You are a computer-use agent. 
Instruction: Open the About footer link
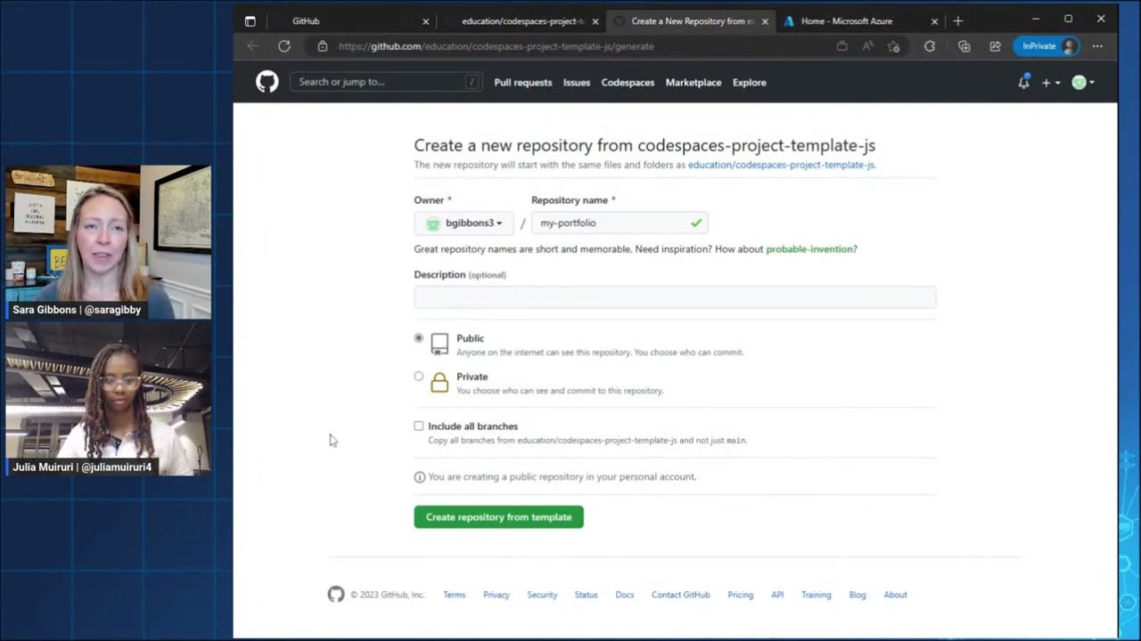(x=895, y=595)
